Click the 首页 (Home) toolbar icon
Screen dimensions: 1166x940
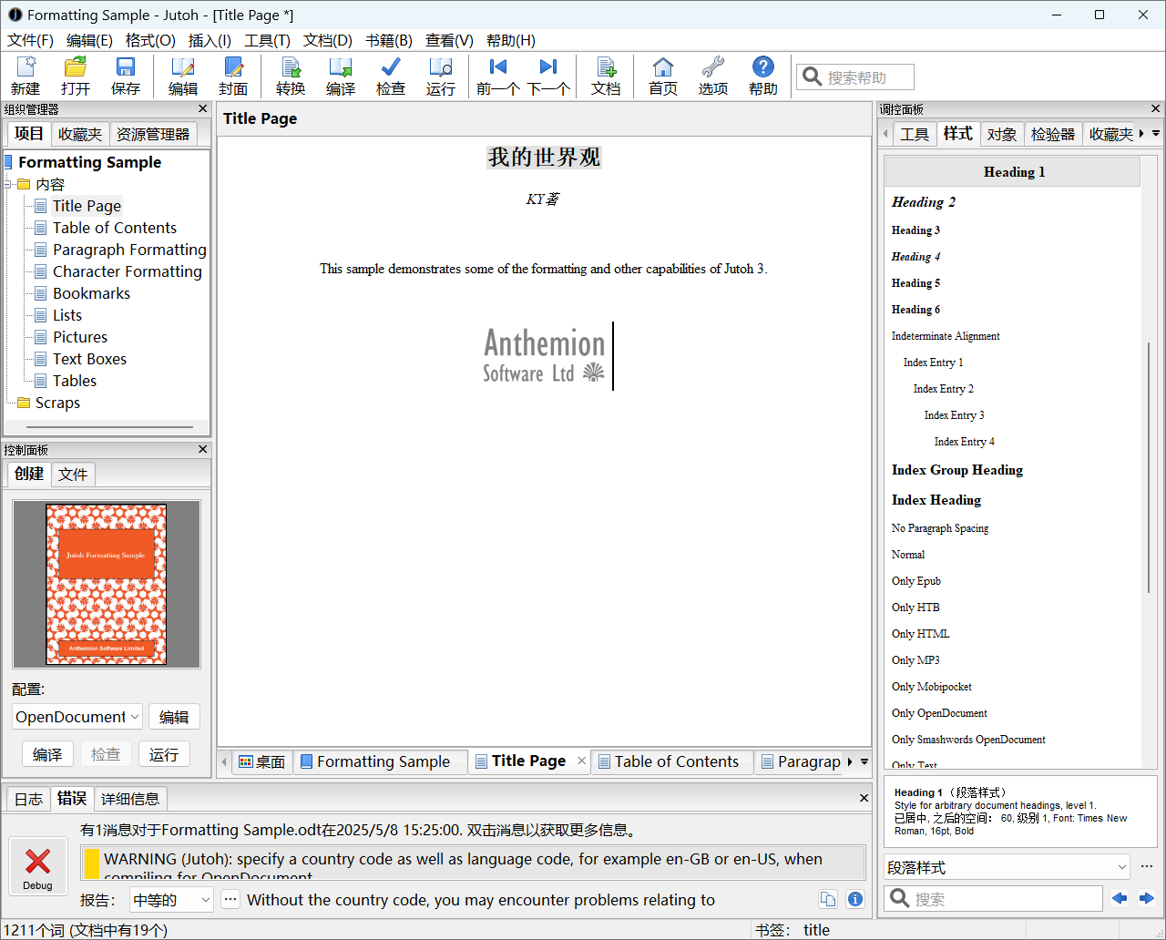663,76
